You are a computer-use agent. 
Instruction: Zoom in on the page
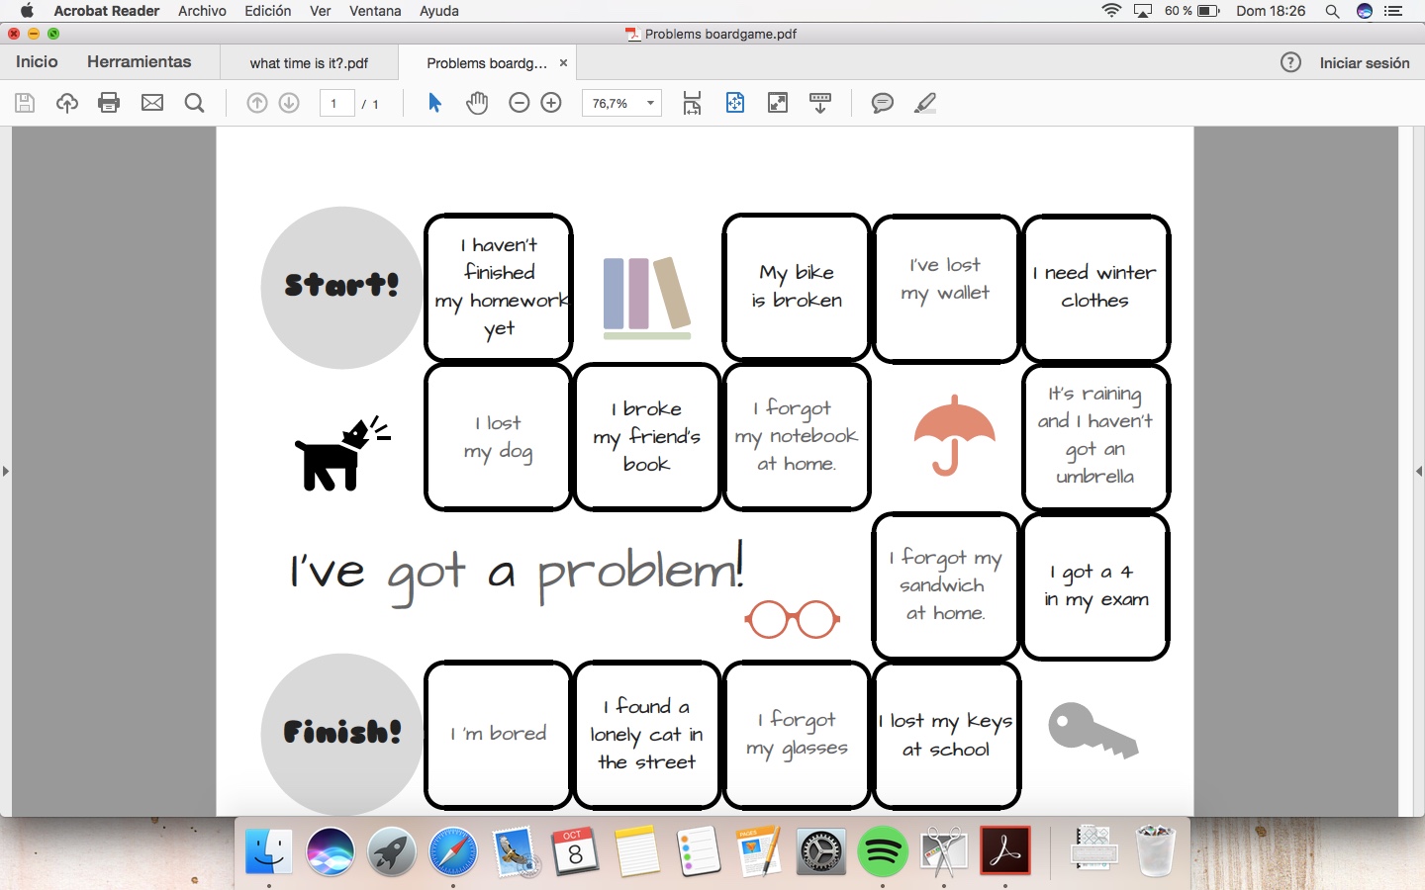point(551,103)
